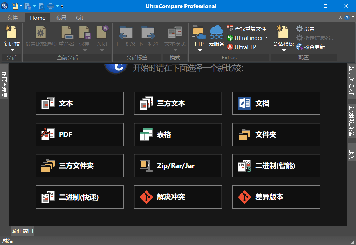356x245 pixels.
Task: Choose 三方文件夹 three-way folder compare
Action: click(80, 166)
